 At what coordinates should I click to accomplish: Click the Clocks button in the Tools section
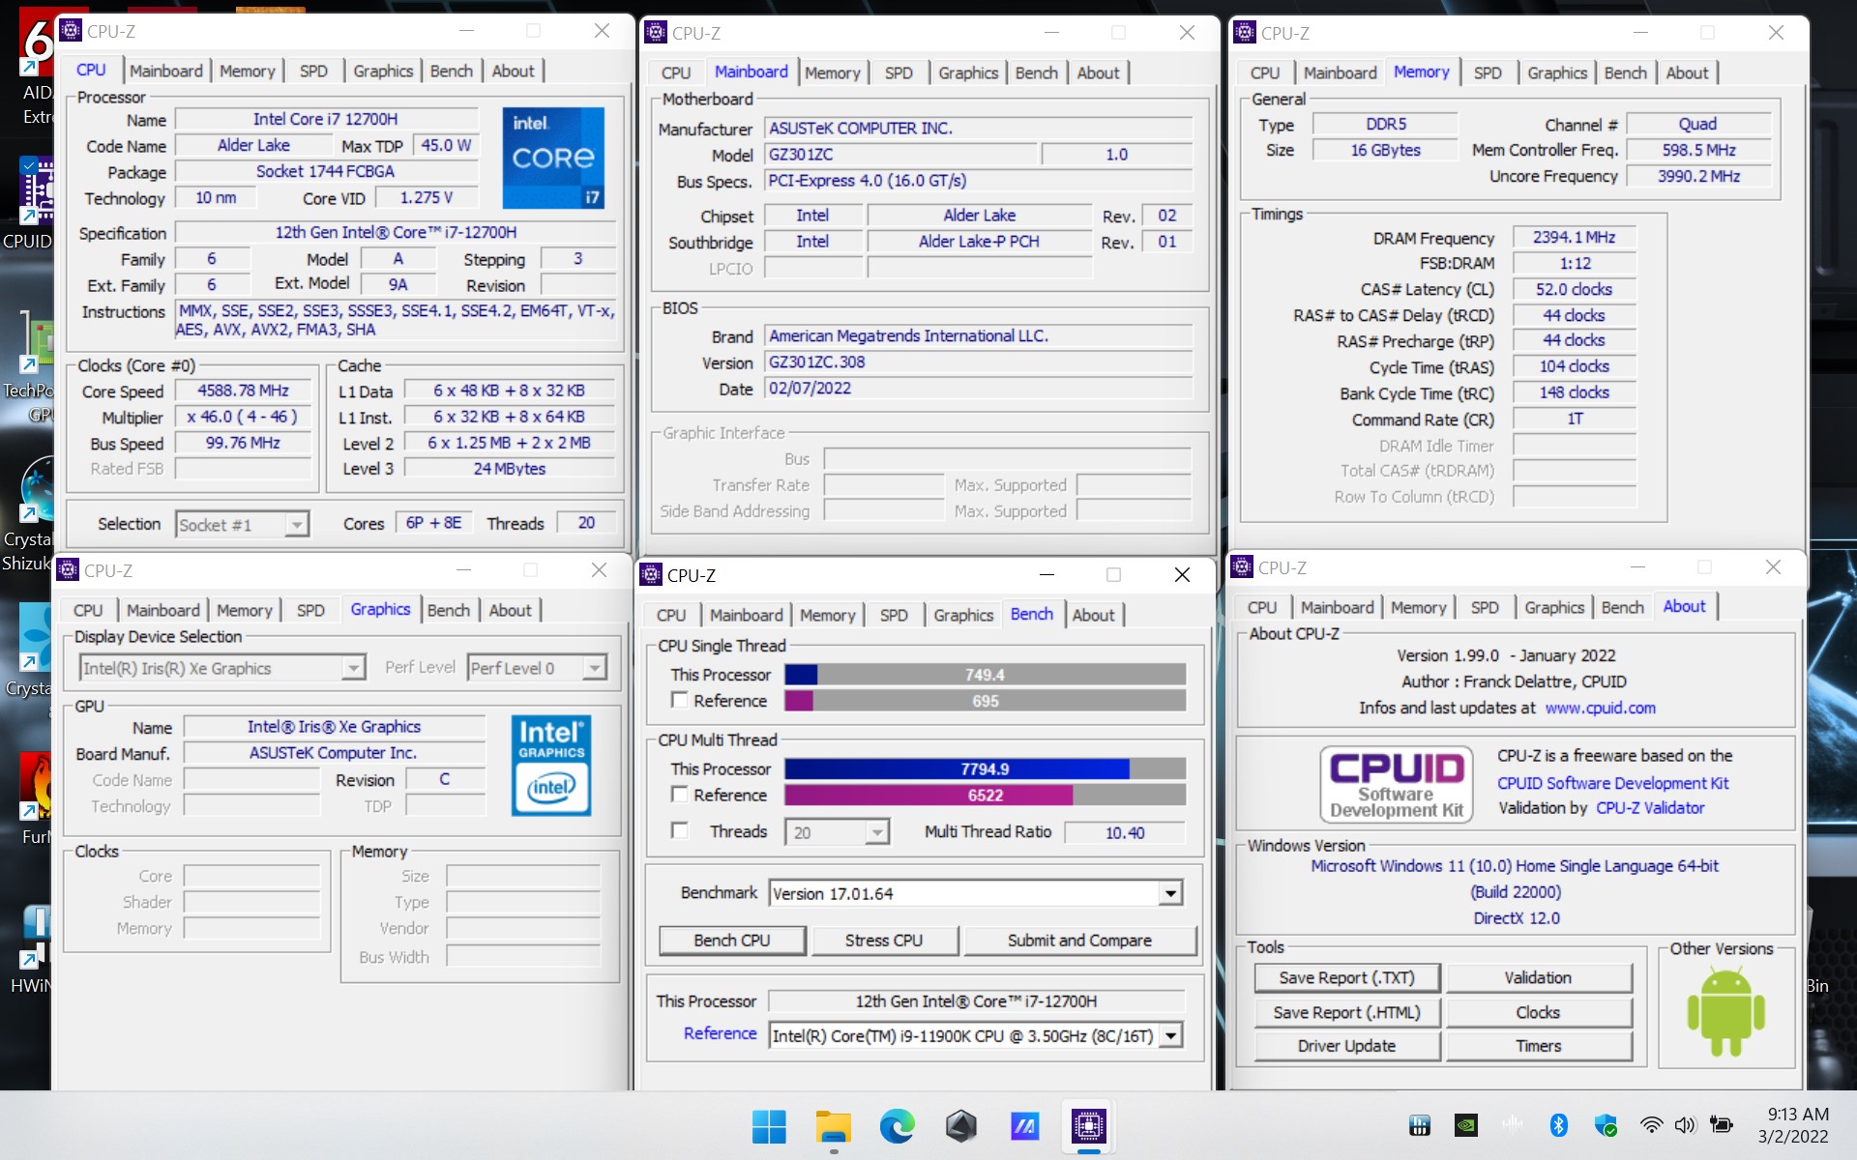pos(1538,1012)
